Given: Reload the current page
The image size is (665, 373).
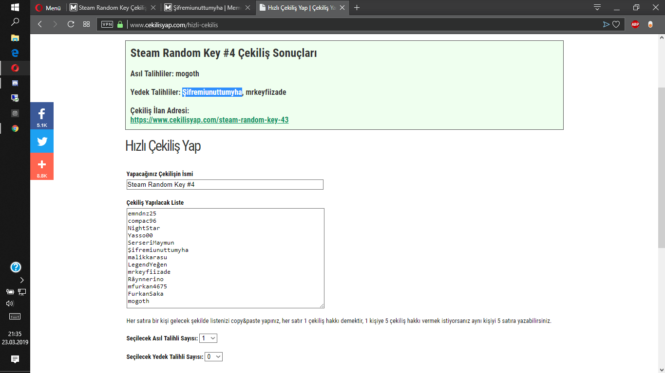Looking at the screenshot, I should 71,24.
